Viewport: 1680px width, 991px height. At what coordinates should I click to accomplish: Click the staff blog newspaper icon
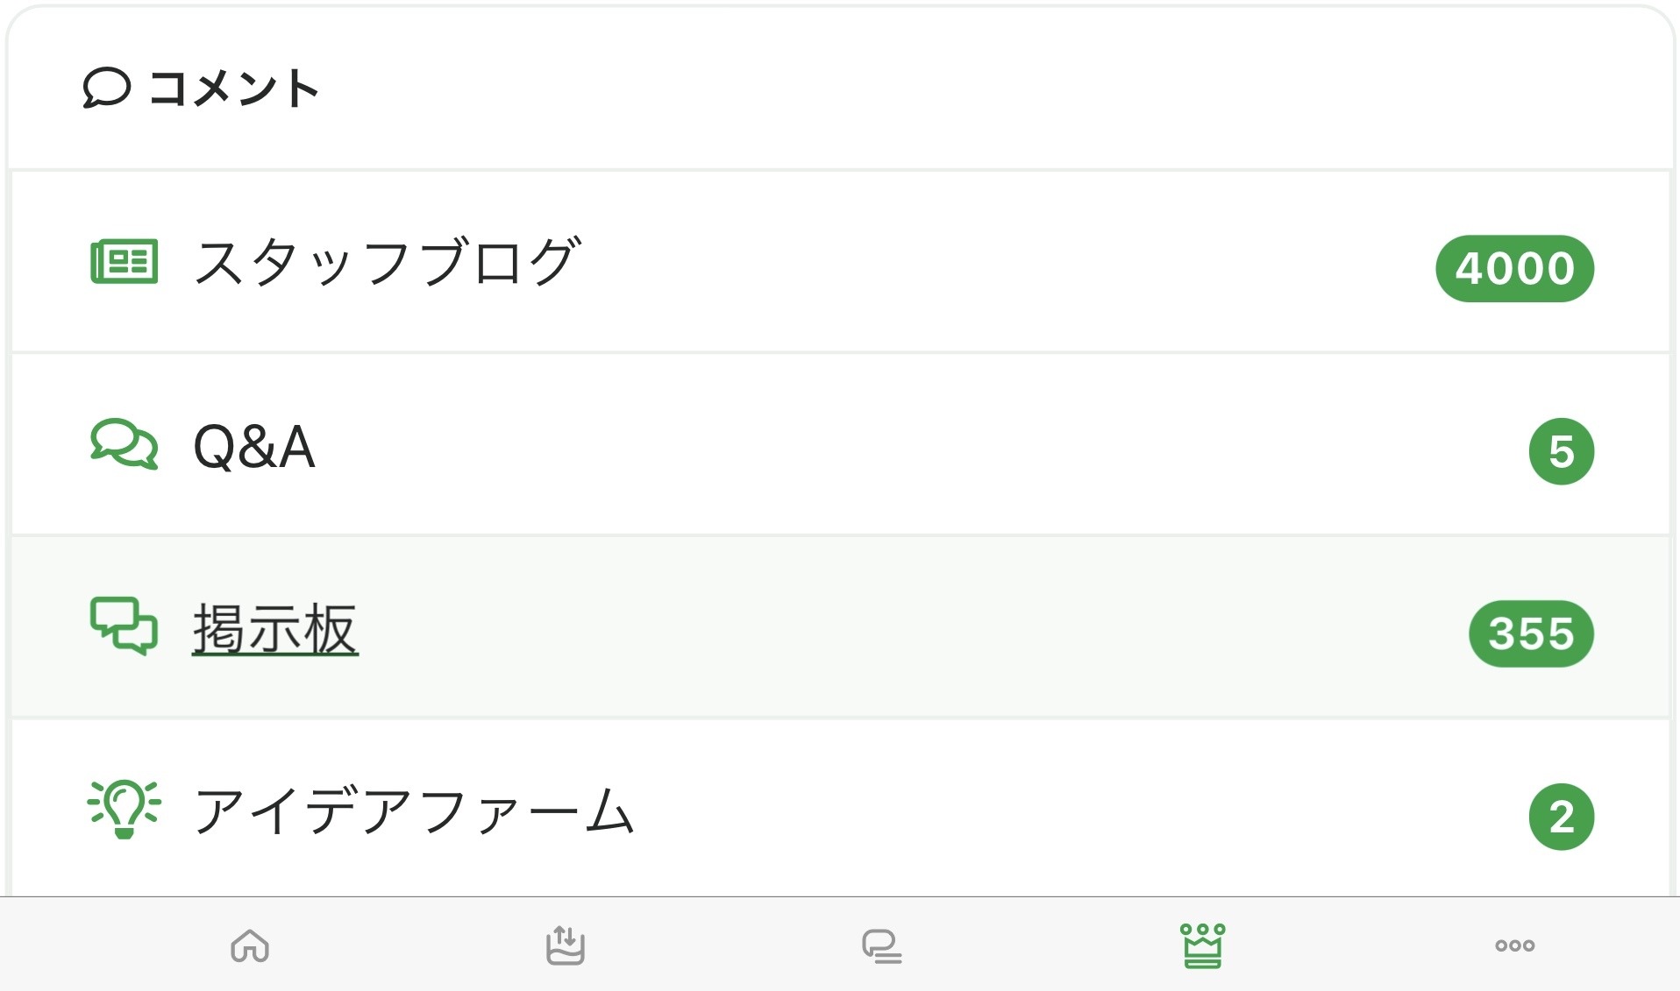[x=125, y=261]
